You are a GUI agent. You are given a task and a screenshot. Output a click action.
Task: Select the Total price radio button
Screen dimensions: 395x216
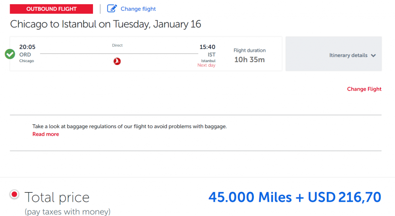coord(15,194)
